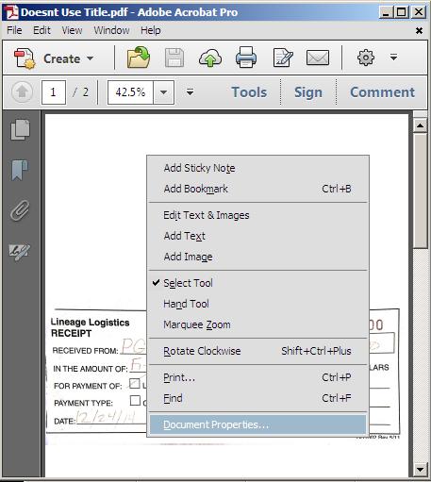
Task: Open the Signatures panel icon
Action: tap(20, 252)
